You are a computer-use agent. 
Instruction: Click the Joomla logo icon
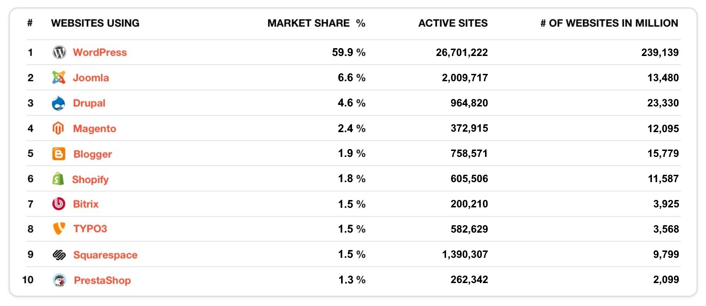tap(59, 78)
